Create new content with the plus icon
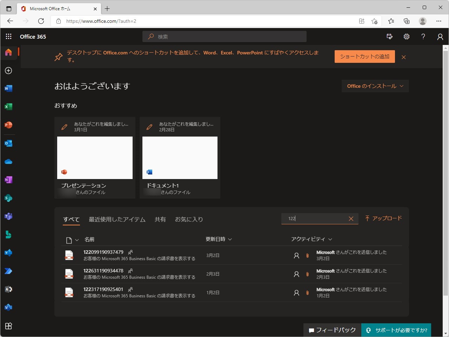Viewport: 449px width, 337px height. click(8, 70)
